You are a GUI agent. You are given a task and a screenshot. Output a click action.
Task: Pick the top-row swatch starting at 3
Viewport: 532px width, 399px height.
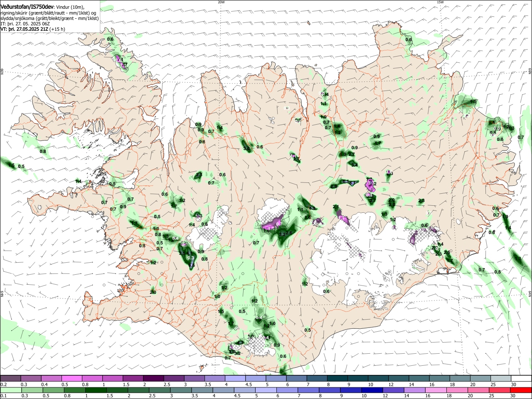pos(194,378)
